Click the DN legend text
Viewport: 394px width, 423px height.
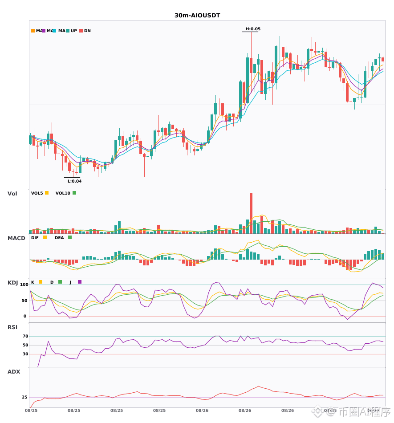[87, 31]
